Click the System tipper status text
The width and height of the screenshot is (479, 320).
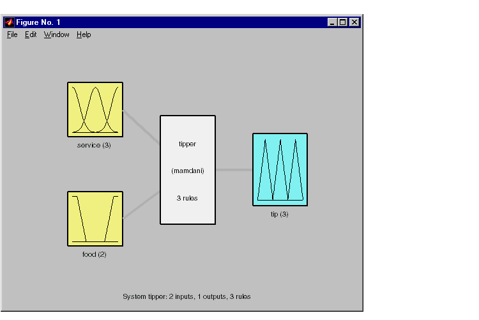pyautogui.click(x=186, y=296)
